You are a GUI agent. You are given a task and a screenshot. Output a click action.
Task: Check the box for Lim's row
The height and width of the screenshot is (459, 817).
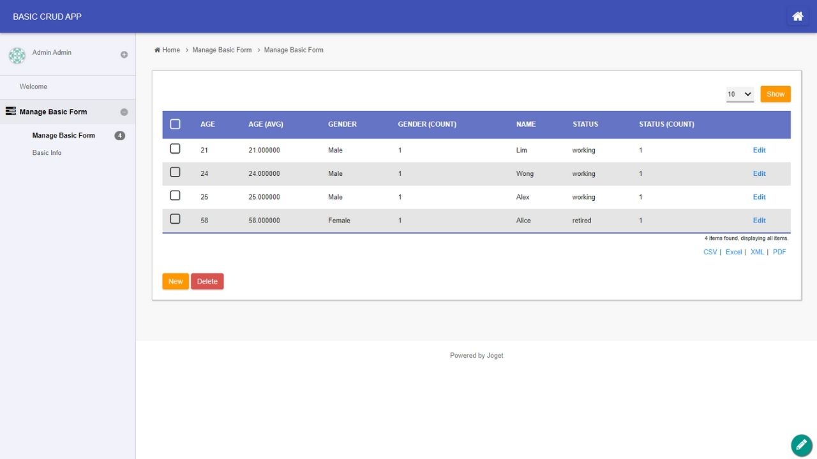click(175, 149)
